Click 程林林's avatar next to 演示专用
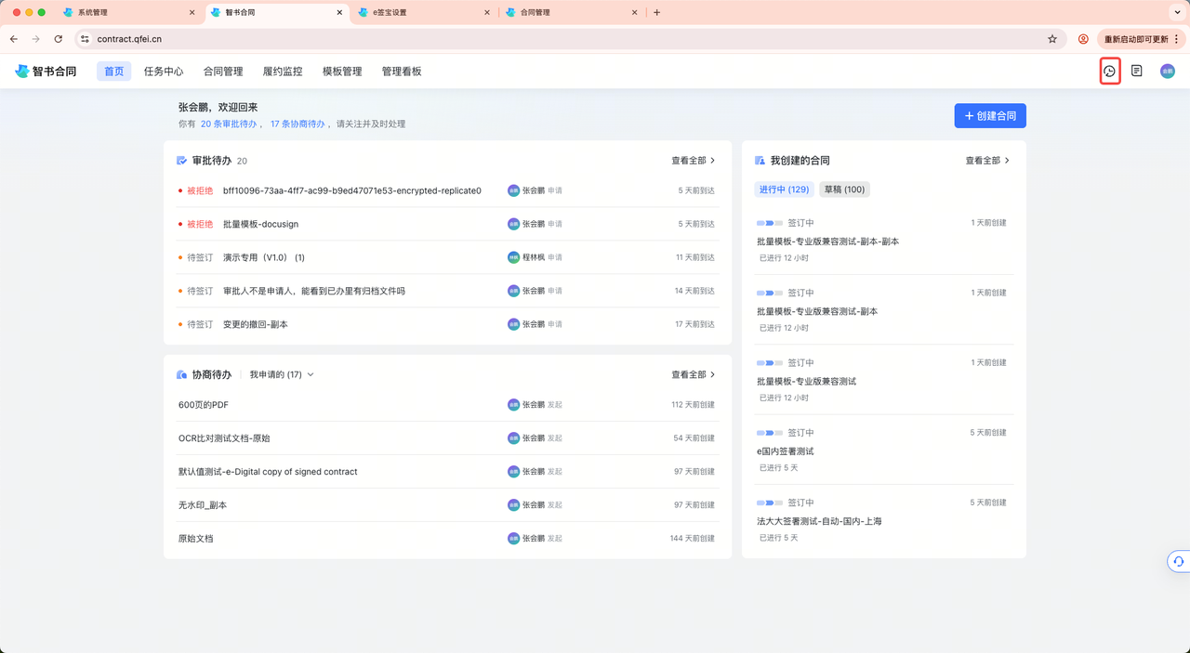 pos(514,256)
